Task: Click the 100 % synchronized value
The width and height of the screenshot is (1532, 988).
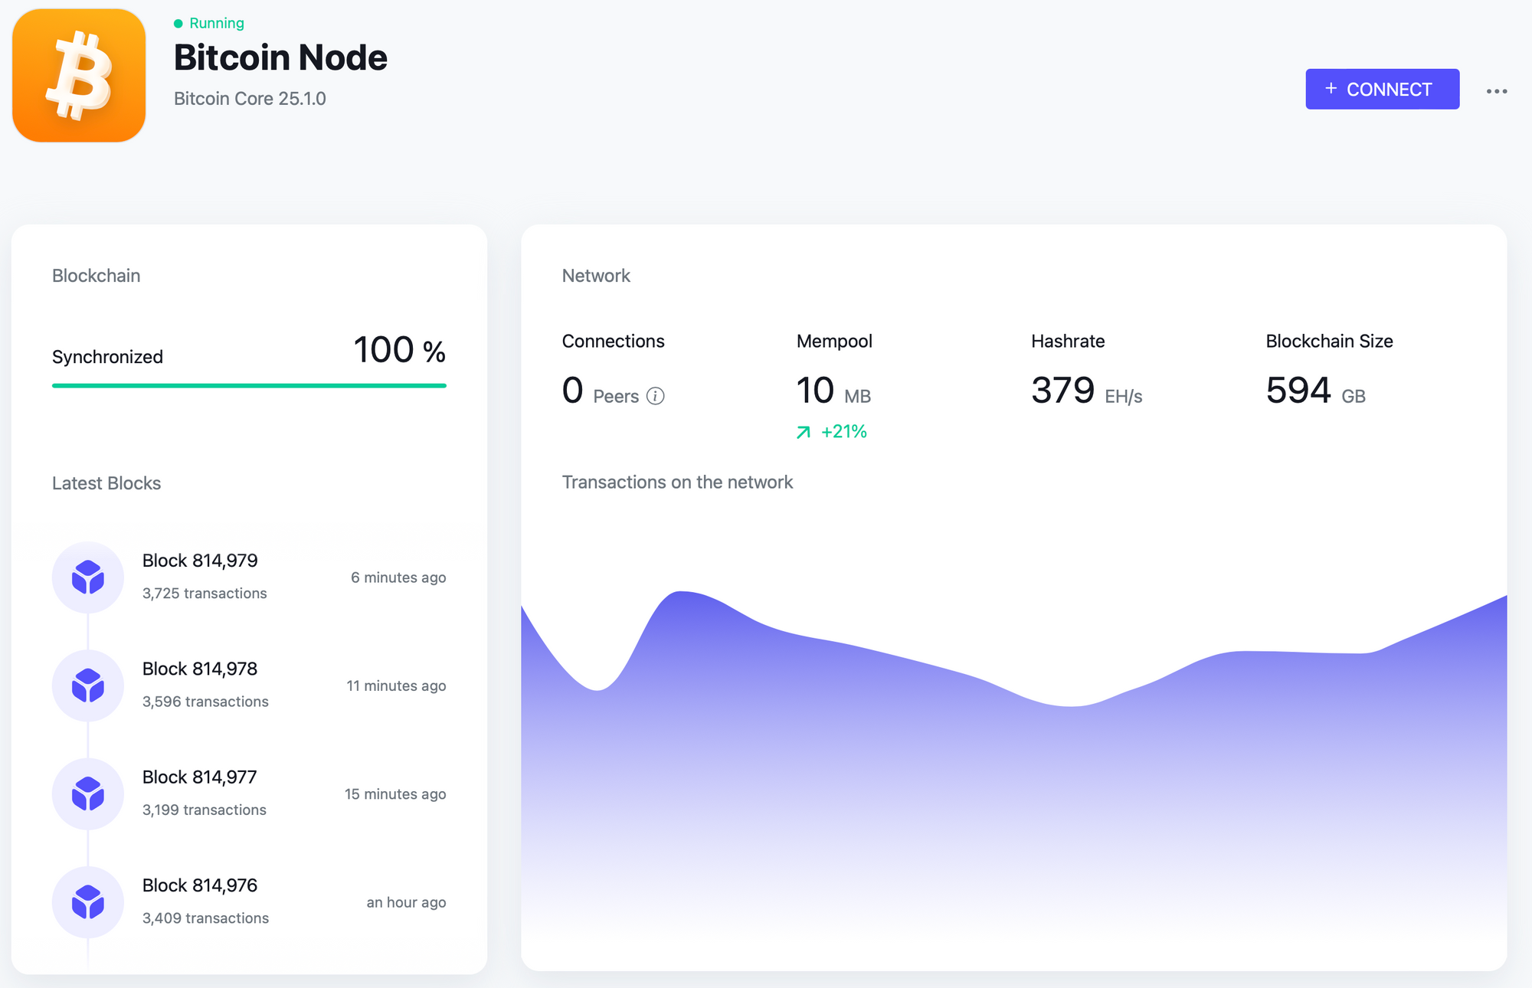Action: click(x=399, y=351)
